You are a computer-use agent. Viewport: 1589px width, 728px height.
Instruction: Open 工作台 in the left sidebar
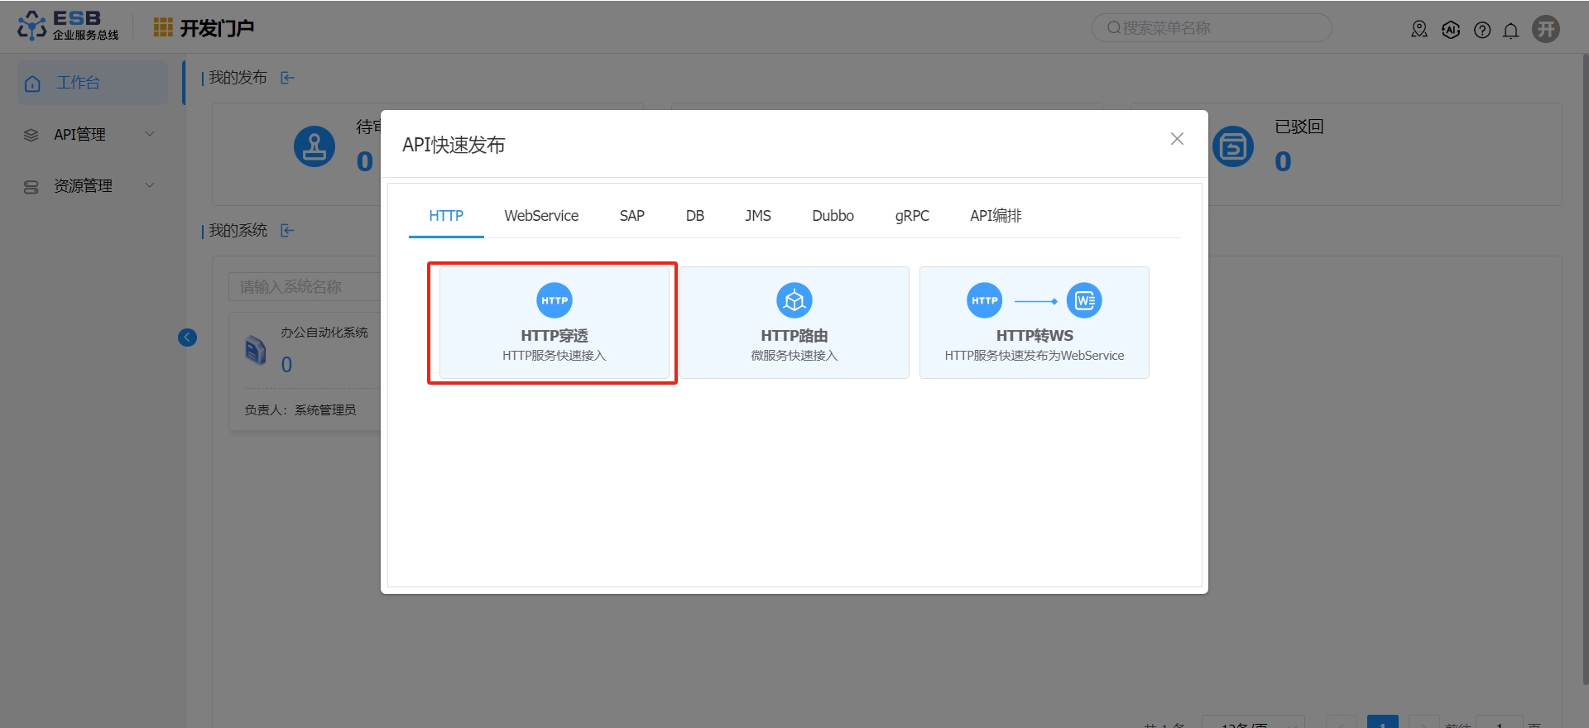click(78, 83)
